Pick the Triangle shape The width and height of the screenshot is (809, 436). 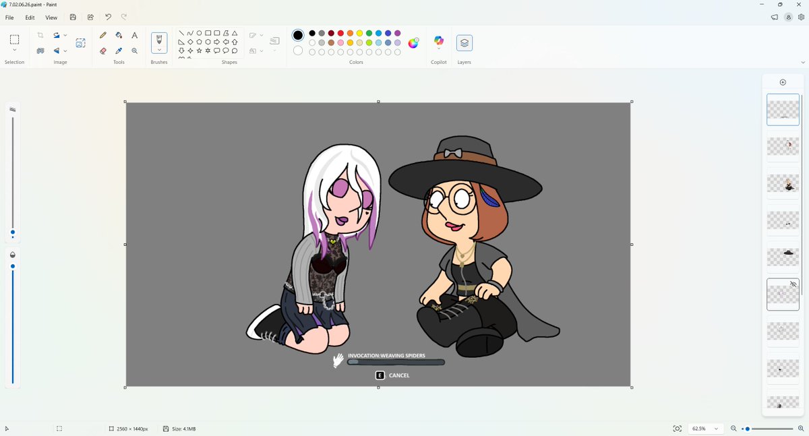click(x=235, y=33)
